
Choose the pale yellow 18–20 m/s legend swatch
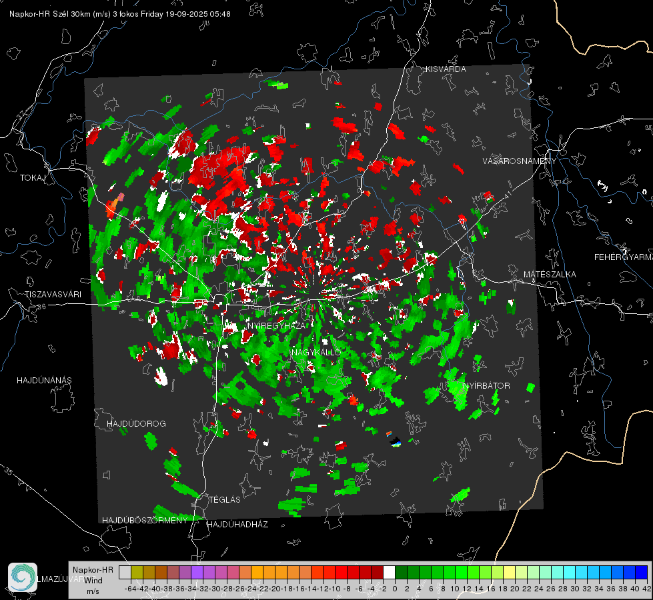click(x=510, y=573)
